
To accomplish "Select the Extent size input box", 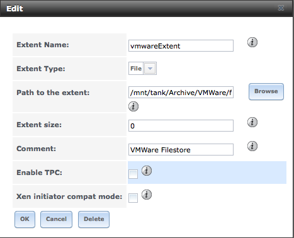I will (x=181, y=126).
